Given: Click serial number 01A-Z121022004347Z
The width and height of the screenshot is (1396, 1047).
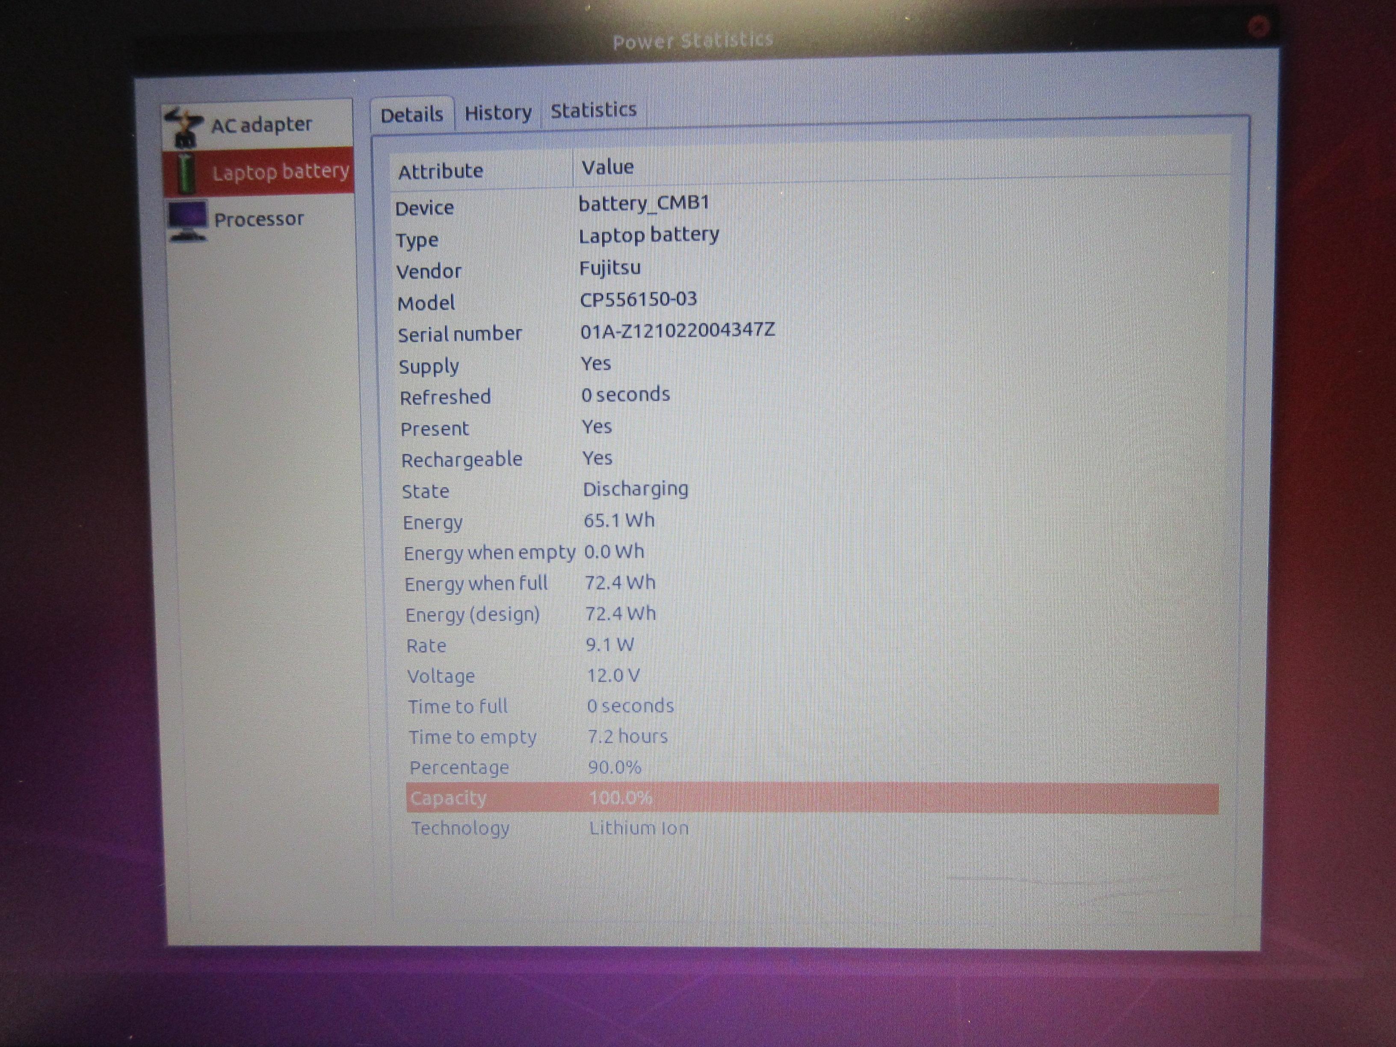Looking at the screenshot, I should click(x=677, y=331).
